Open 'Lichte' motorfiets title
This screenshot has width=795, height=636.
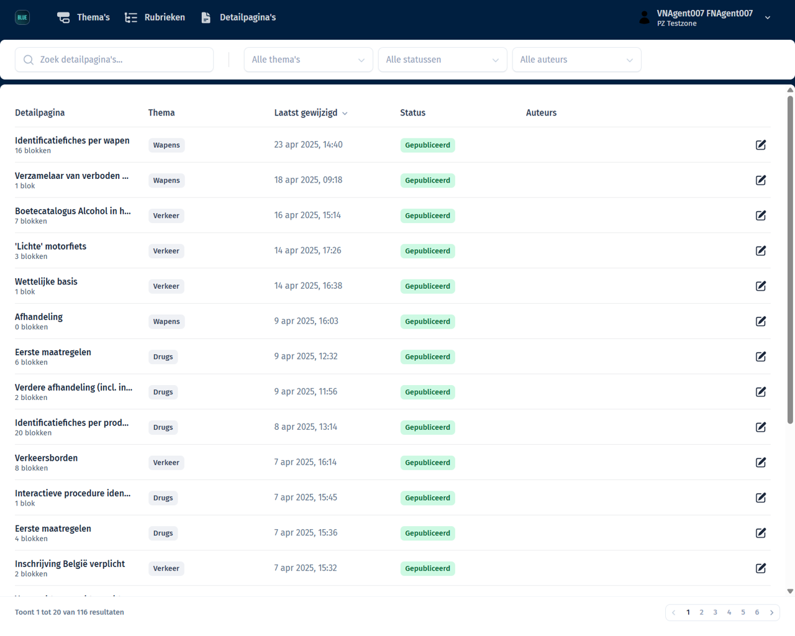point(51,247)
